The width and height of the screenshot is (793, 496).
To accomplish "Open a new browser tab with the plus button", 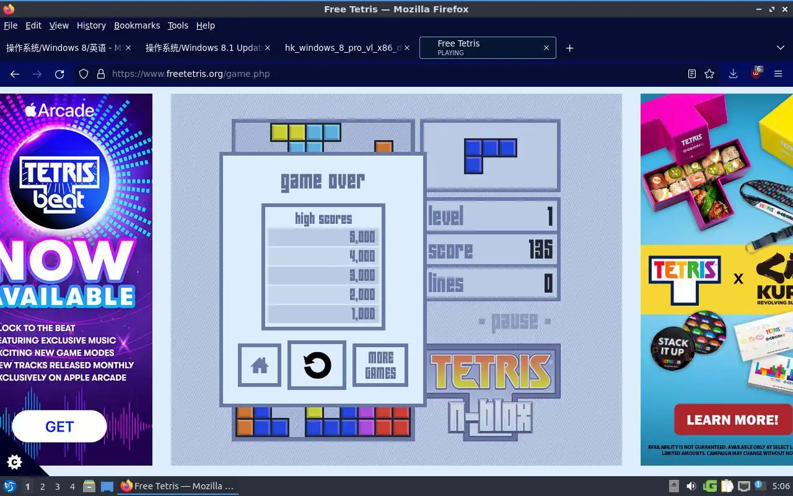I will pyautogui.click(x=569, y=48).
